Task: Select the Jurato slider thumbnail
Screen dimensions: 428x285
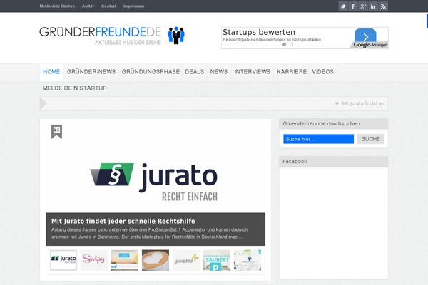Action: click(x=63, y=260)
